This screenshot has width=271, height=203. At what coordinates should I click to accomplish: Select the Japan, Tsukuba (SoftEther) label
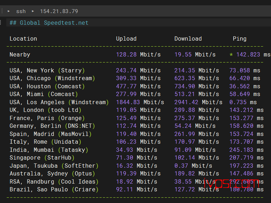[x=54, y=166]
